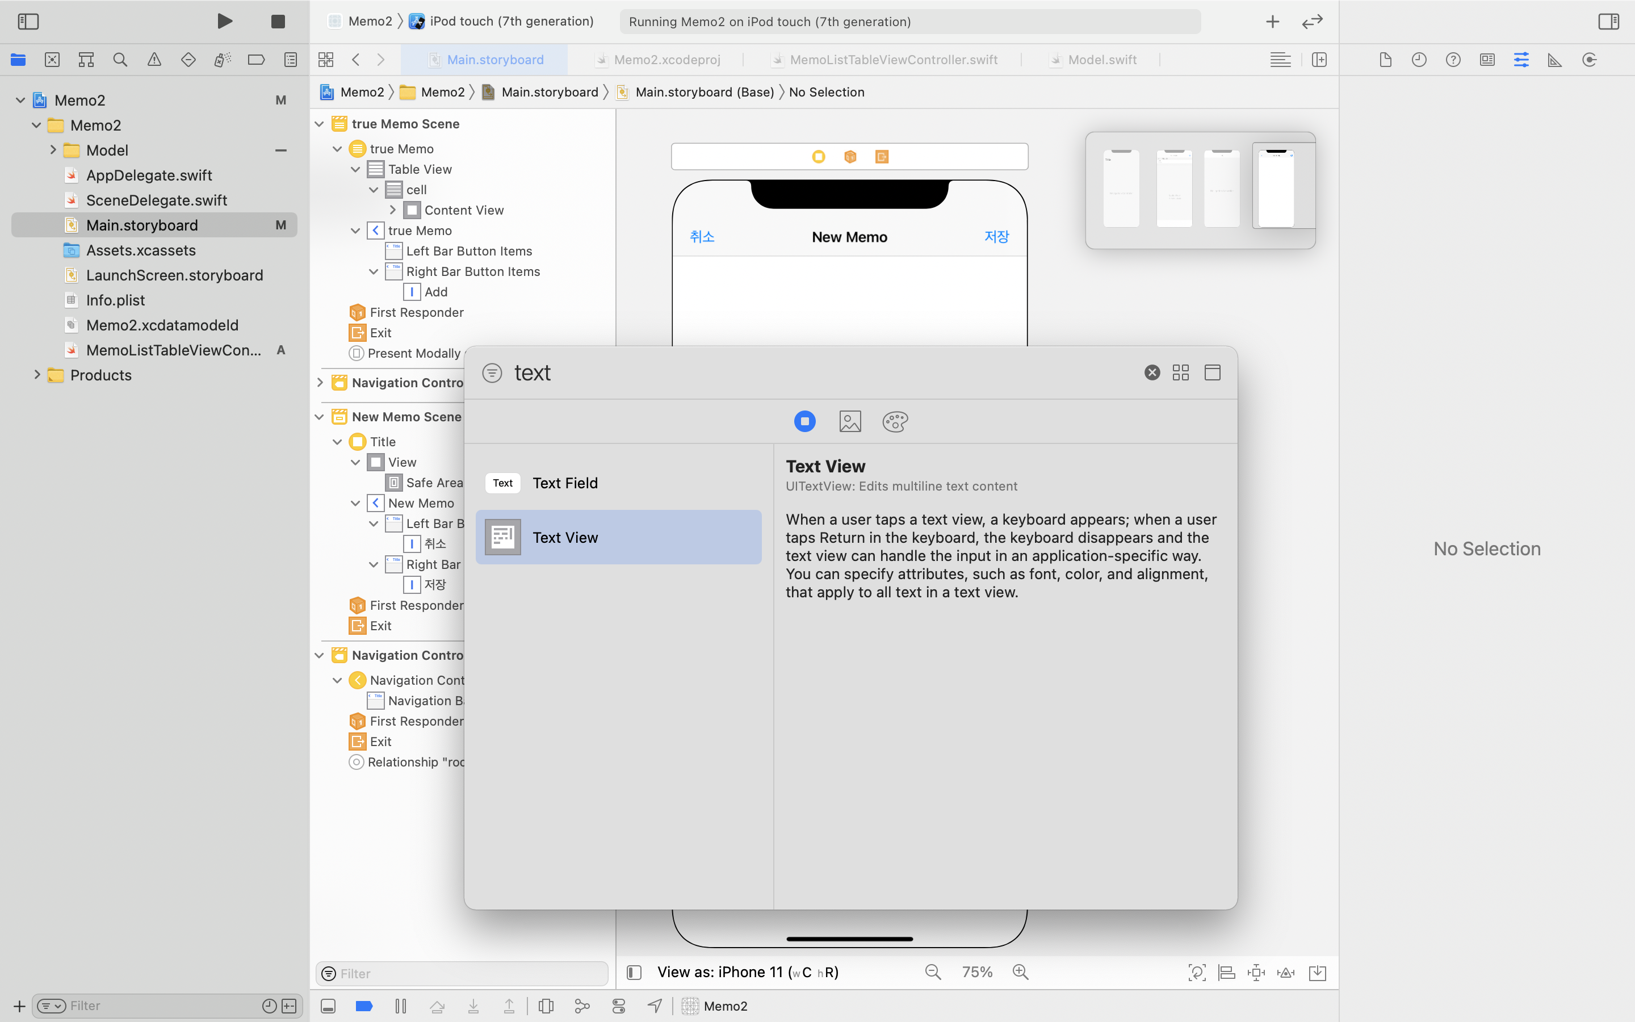Screen dimensions: 1635x1022
Task: Stop the running app
Action: [278, 21]
